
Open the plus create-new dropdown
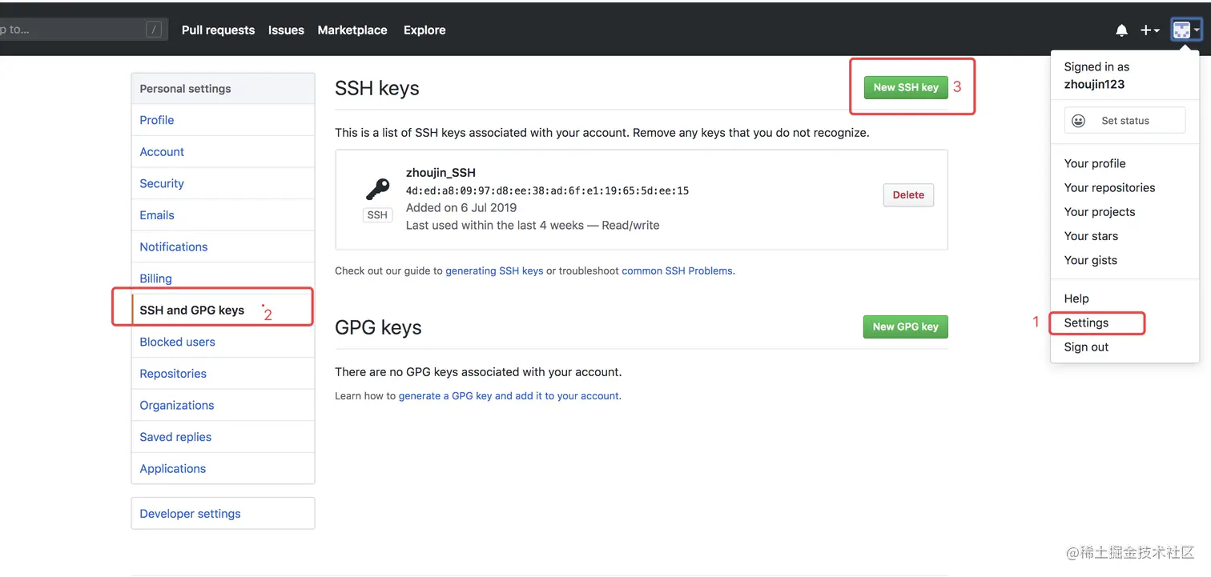pos(1150,30)
